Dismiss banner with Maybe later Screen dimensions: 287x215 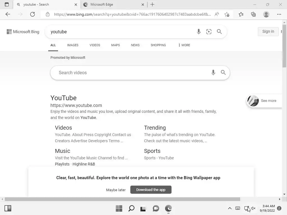pyautogui.click(x=116, y=190)
